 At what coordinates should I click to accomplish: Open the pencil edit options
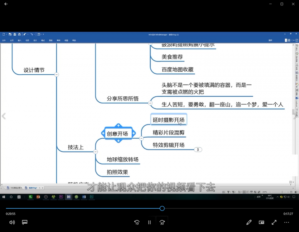coord(249,222)
